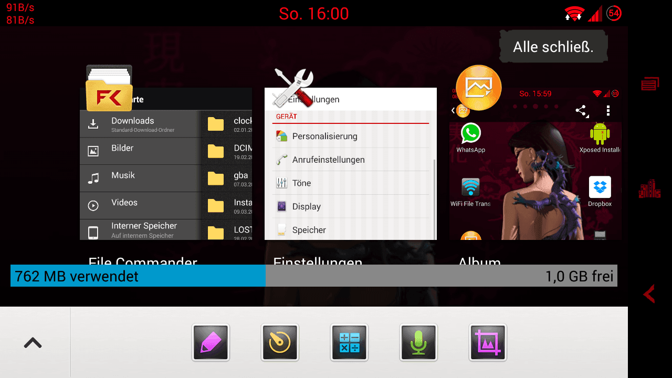Tap the So. 16:00 clock

point(314,14)
